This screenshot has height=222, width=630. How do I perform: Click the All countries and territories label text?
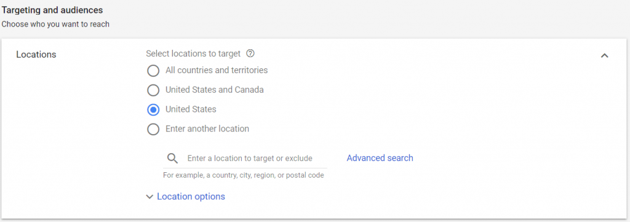[217, 70]
